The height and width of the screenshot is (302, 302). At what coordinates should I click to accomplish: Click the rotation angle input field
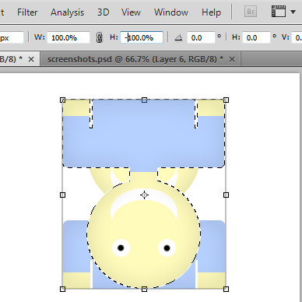click(x=201, y=37)
